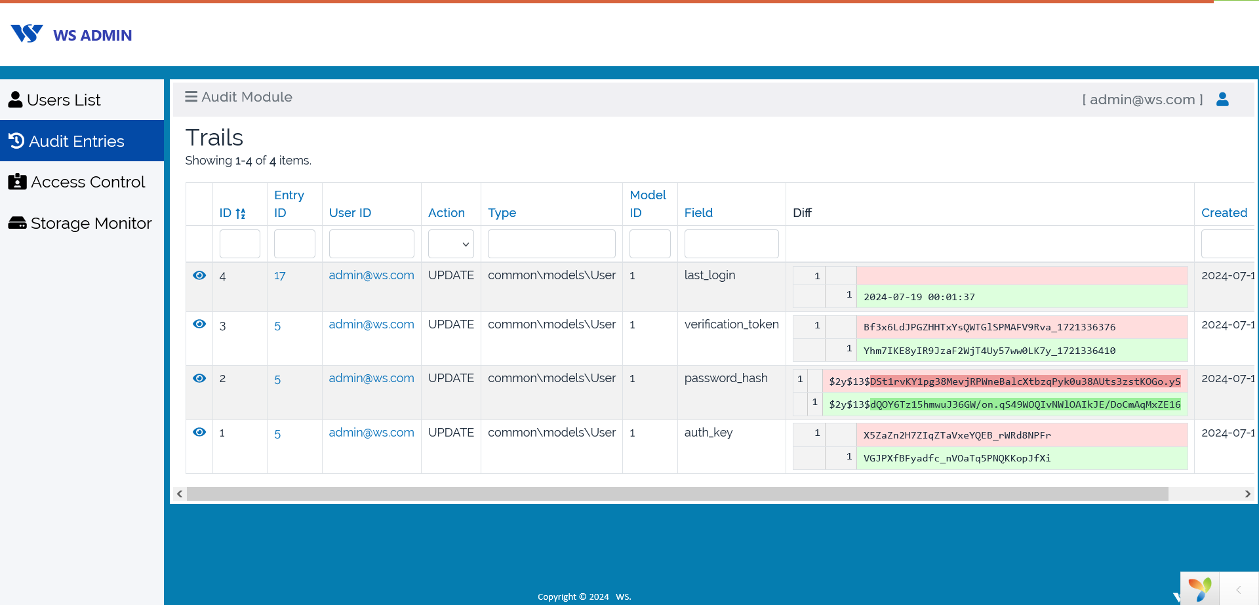This screenshot has height=605, width=1259.
Task: View the verification_token trail eye icon
Action: point(199,324)
